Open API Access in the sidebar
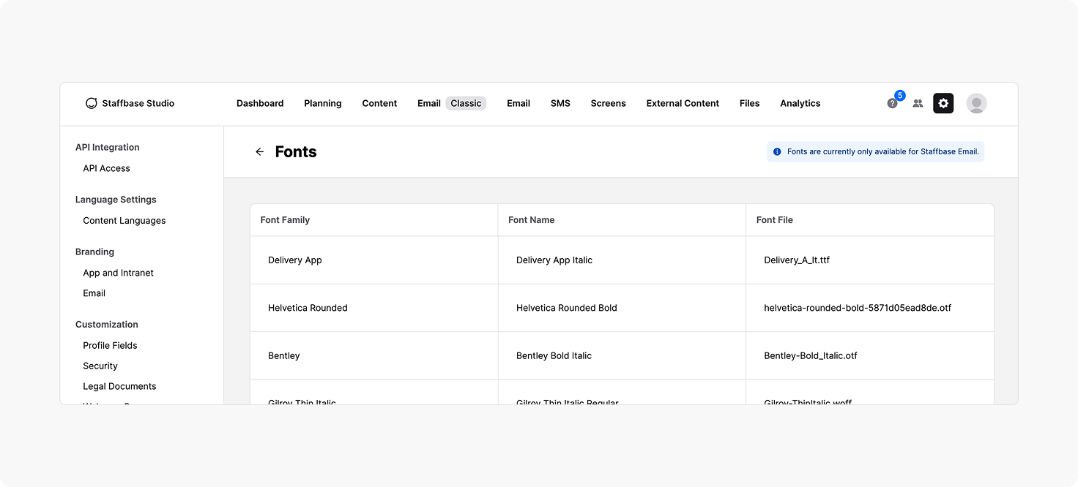 point(106,168)
